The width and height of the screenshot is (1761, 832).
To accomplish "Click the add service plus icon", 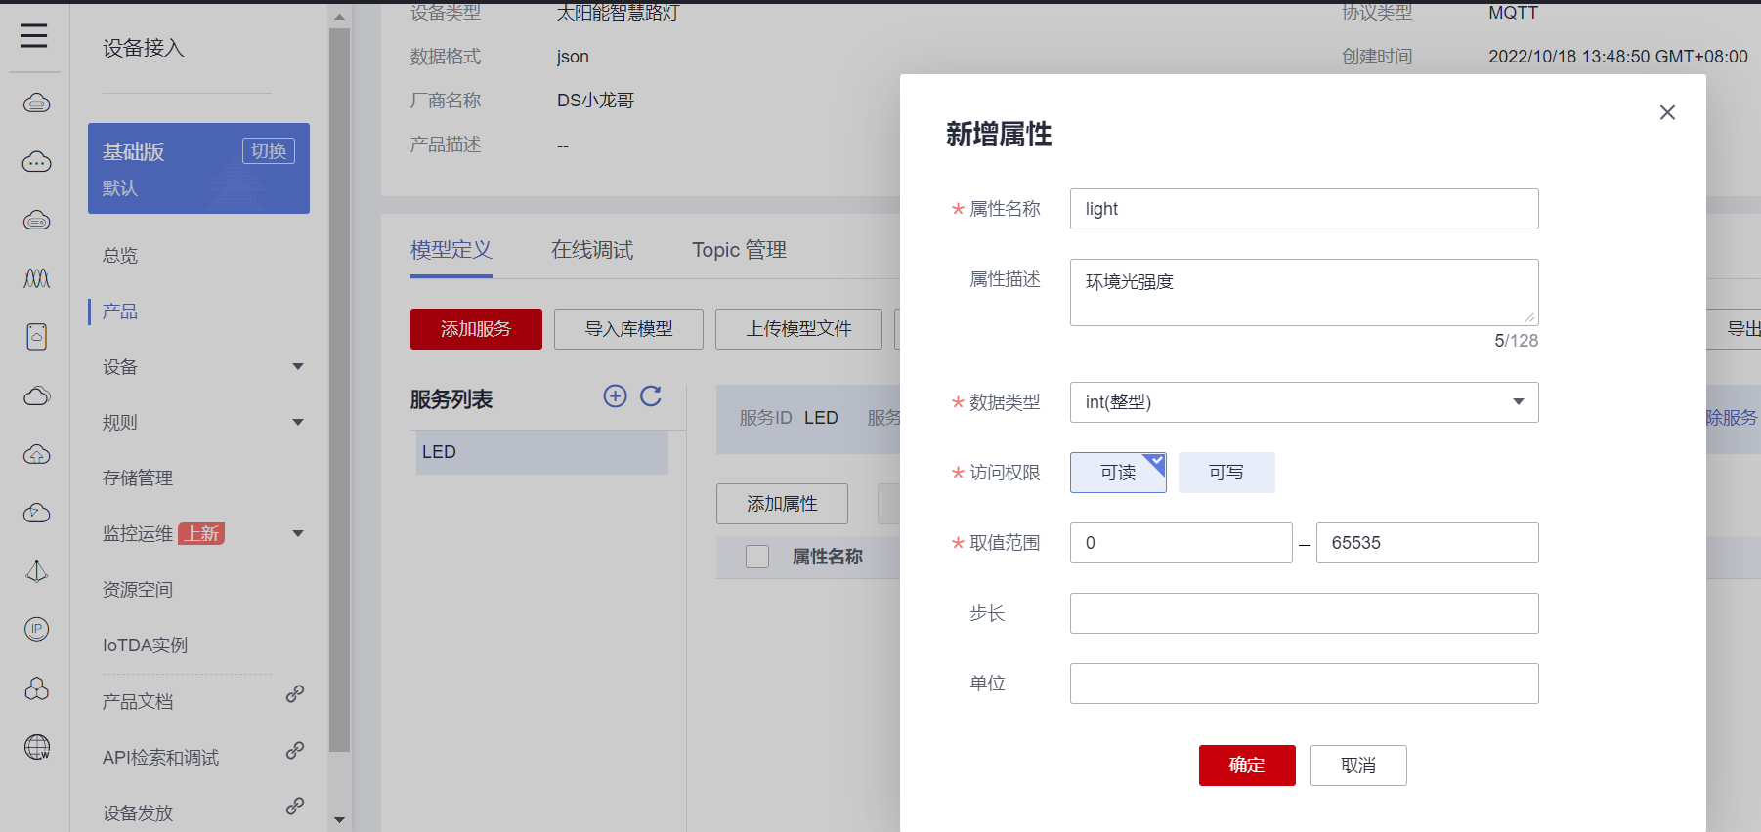I will [615, 395].
